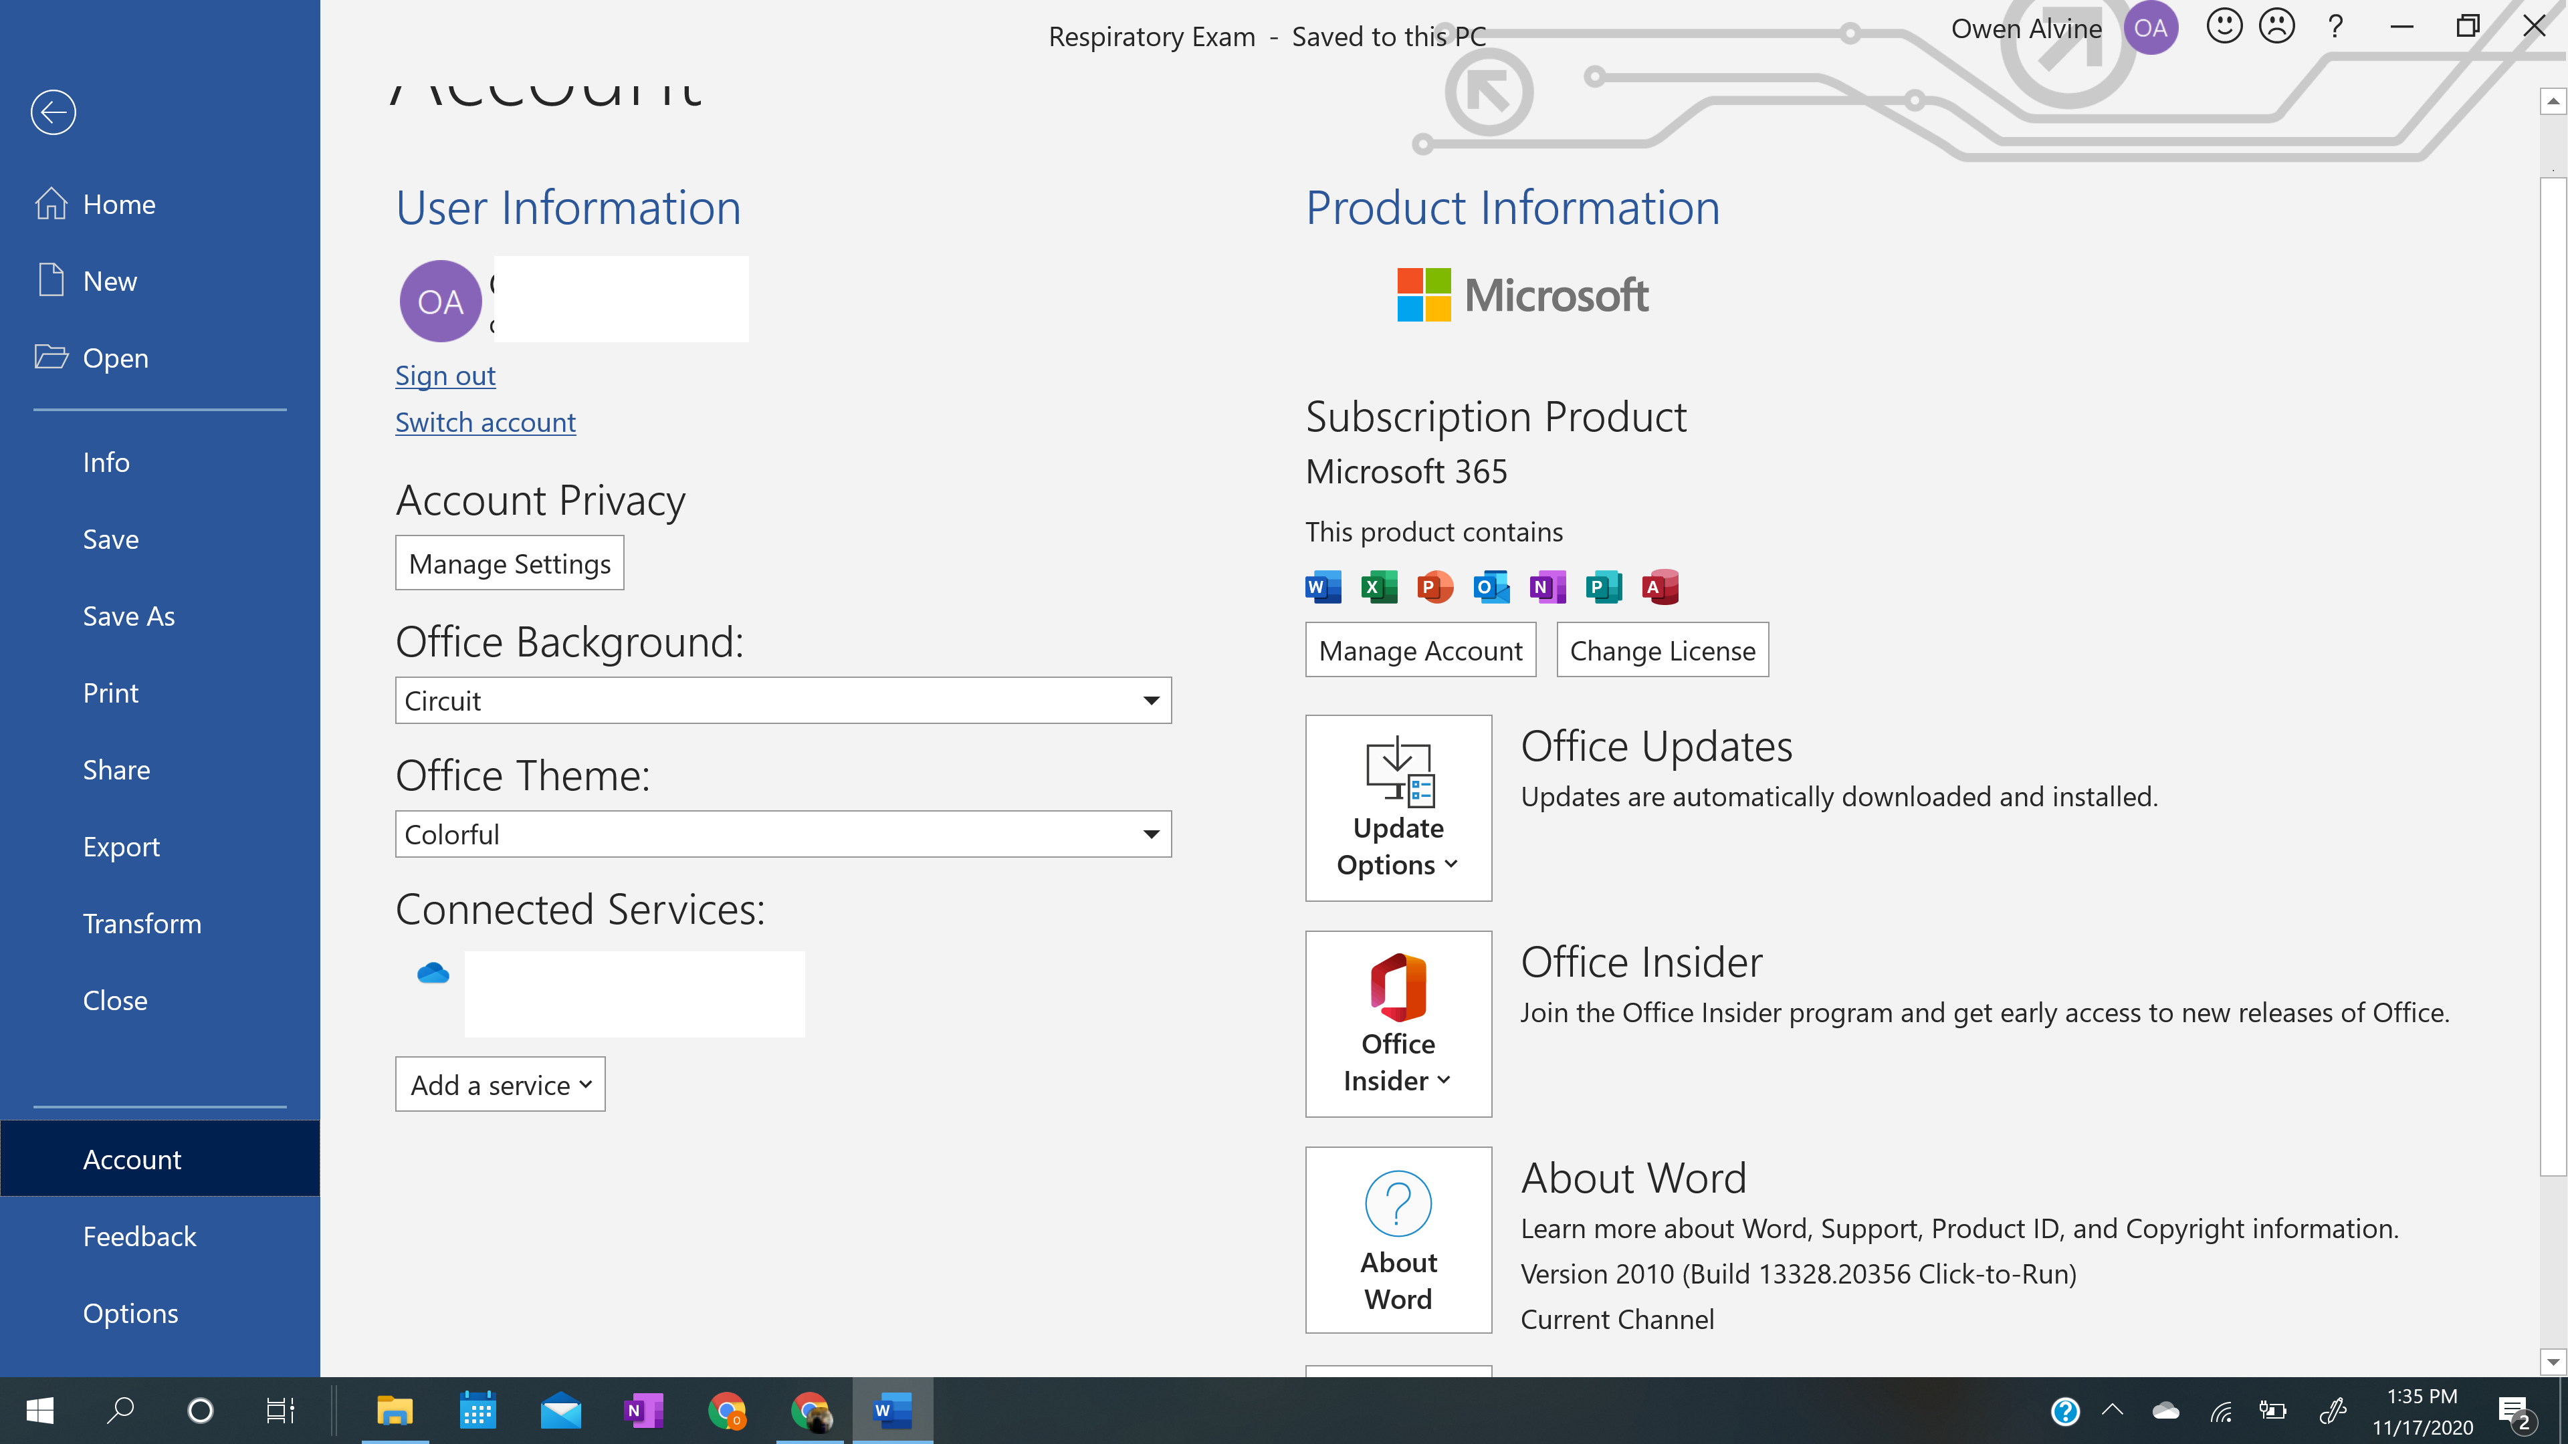Click the Switch account link

(x=485, y=421)
